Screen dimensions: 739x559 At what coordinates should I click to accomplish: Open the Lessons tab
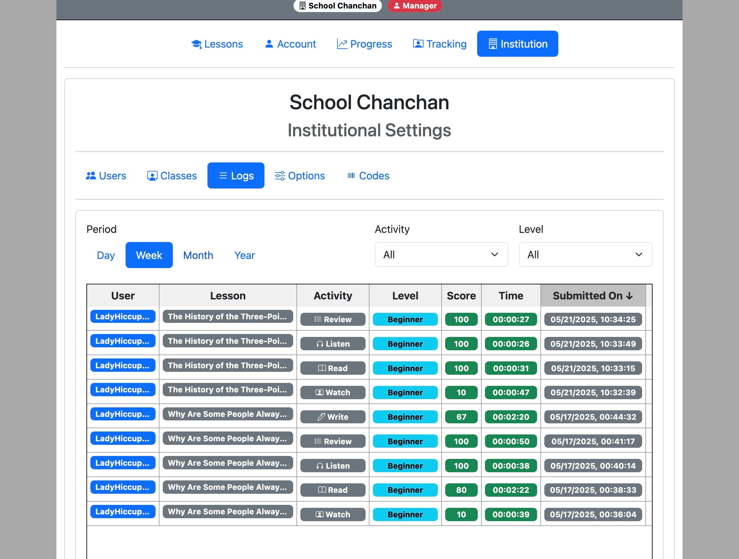pyautogui.click(x=217, y=44)
